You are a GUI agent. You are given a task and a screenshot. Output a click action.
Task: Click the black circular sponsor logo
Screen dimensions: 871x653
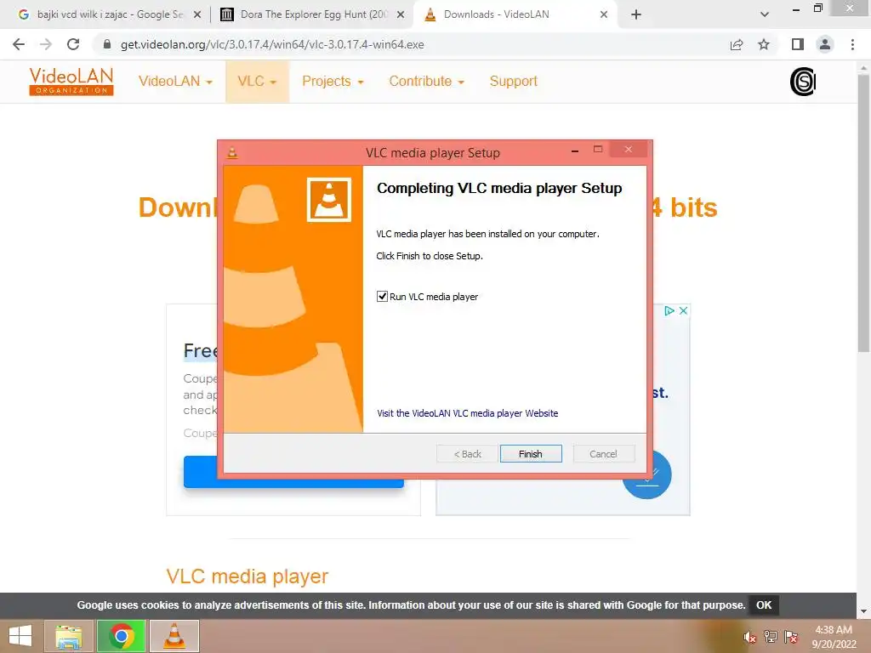pyautogui.click(x=803, y=82)
